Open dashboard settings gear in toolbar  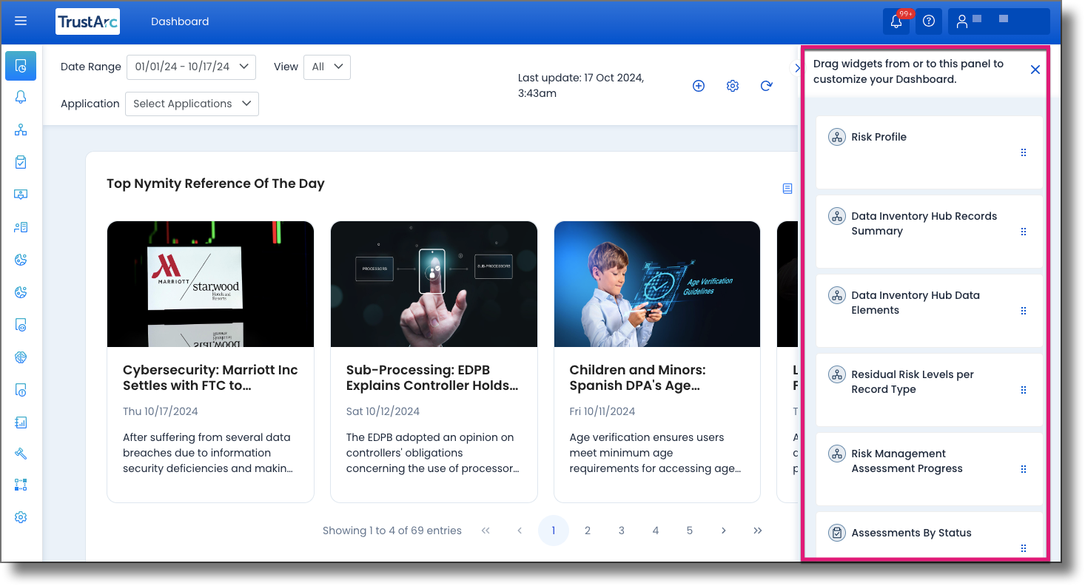733,86
